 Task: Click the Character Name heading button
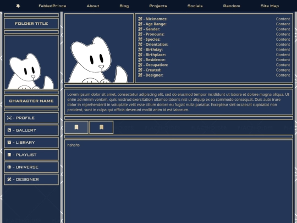pos(31,101)
